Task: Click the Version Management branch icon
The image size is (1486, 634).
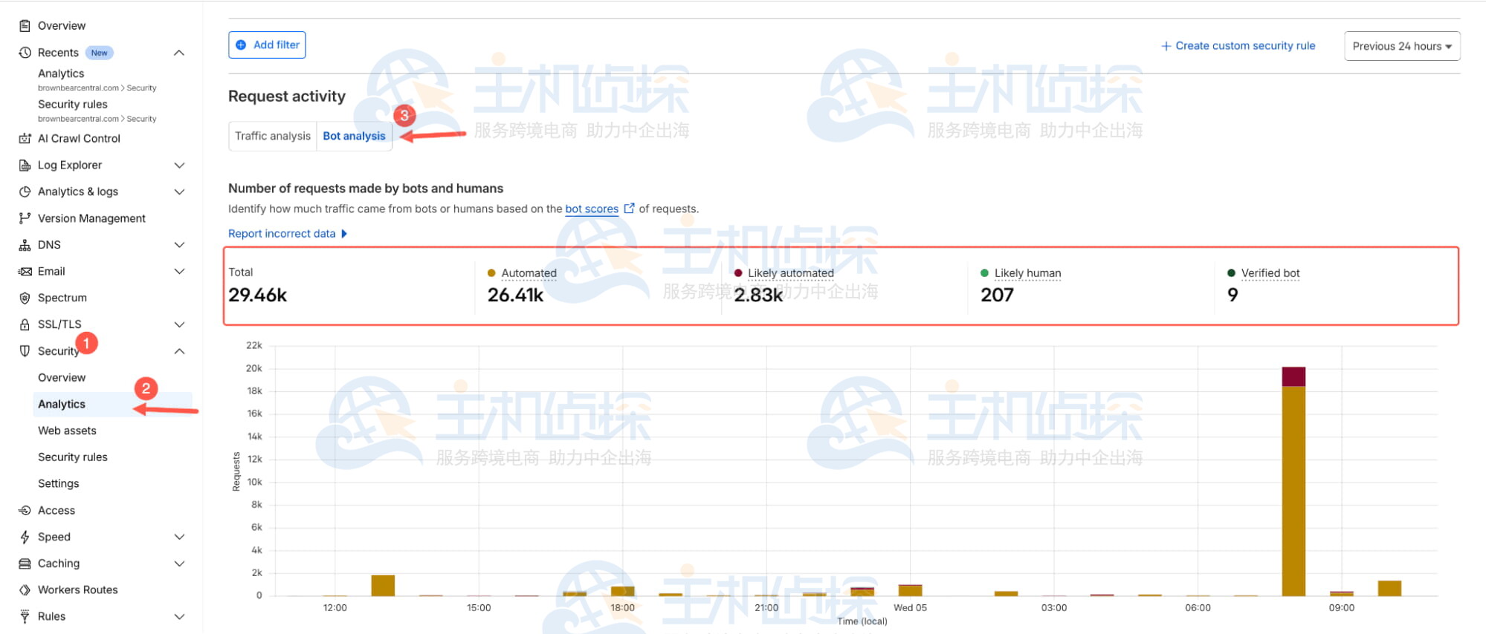Action: click(25, 218)
